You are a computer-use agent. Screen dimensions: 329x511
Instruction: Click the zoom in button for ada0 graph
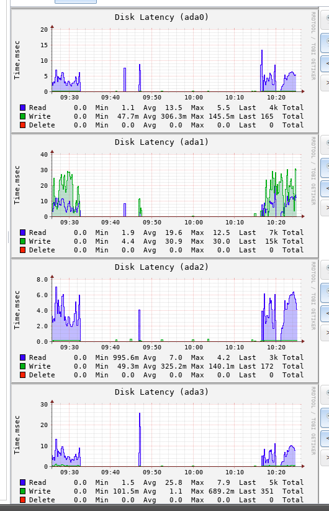pyautogui.click(x=325, y=19)
